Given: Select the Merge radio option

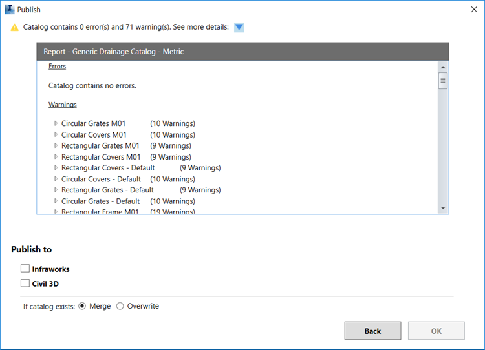Looking at the screenshot, I should (x=82, y=306).
